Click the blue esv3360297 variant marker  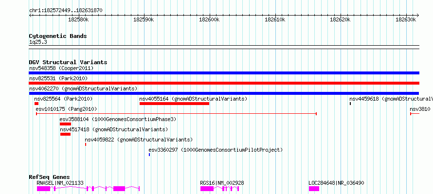tap(149, 155)
